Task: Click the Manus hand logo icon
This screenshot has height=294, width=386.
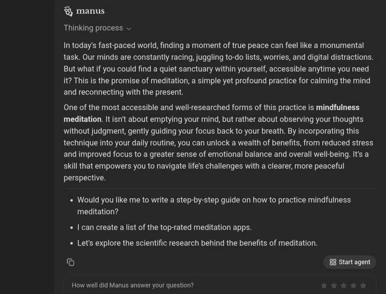Action: (68, 11)
